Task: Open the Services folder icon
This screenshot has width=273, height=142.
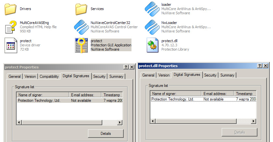Action: click(81, 9)
